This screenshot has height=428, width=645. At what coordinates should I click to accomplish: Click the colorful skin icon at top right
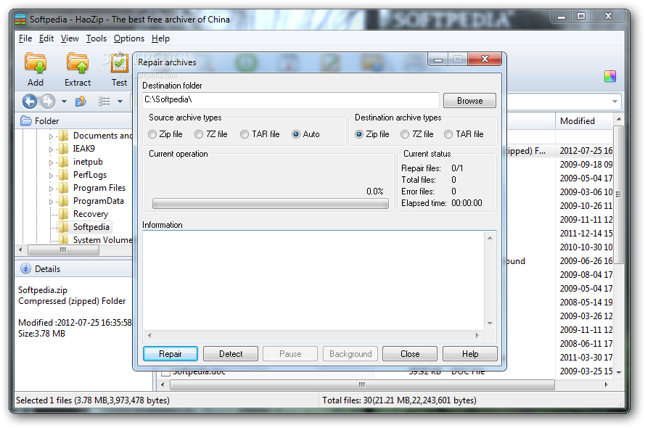tap(609, 76)
